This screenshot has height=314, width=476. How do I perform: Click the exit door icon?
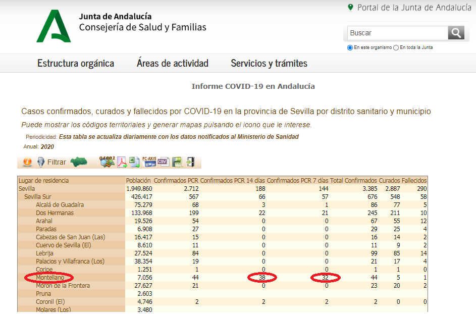[190, 162]
